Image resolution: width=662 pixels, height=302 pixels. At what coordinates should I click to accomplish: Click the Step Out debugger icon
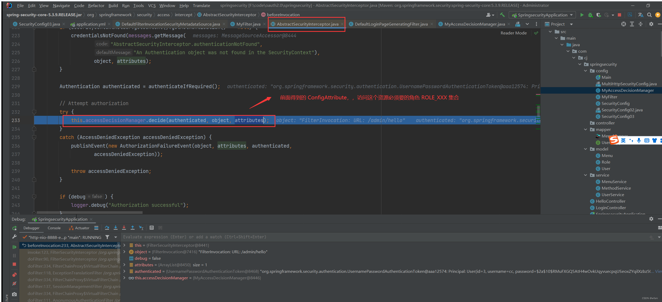133,228
